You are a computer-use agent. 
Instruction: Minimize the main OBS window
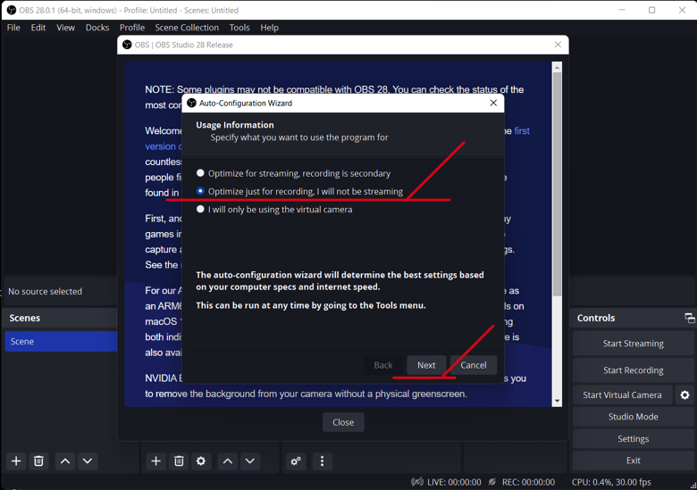(622, 10)
